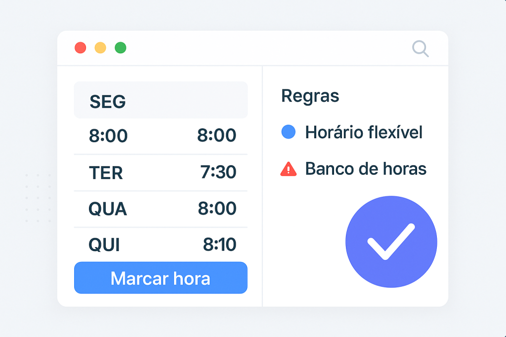The height and width of the screenshot is (337, 506).
Task: Select the QUA day label
Action: point(108,209)
